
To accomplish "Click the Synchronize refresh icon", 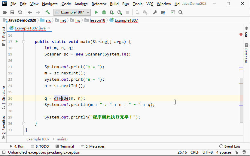I will 20,12.
